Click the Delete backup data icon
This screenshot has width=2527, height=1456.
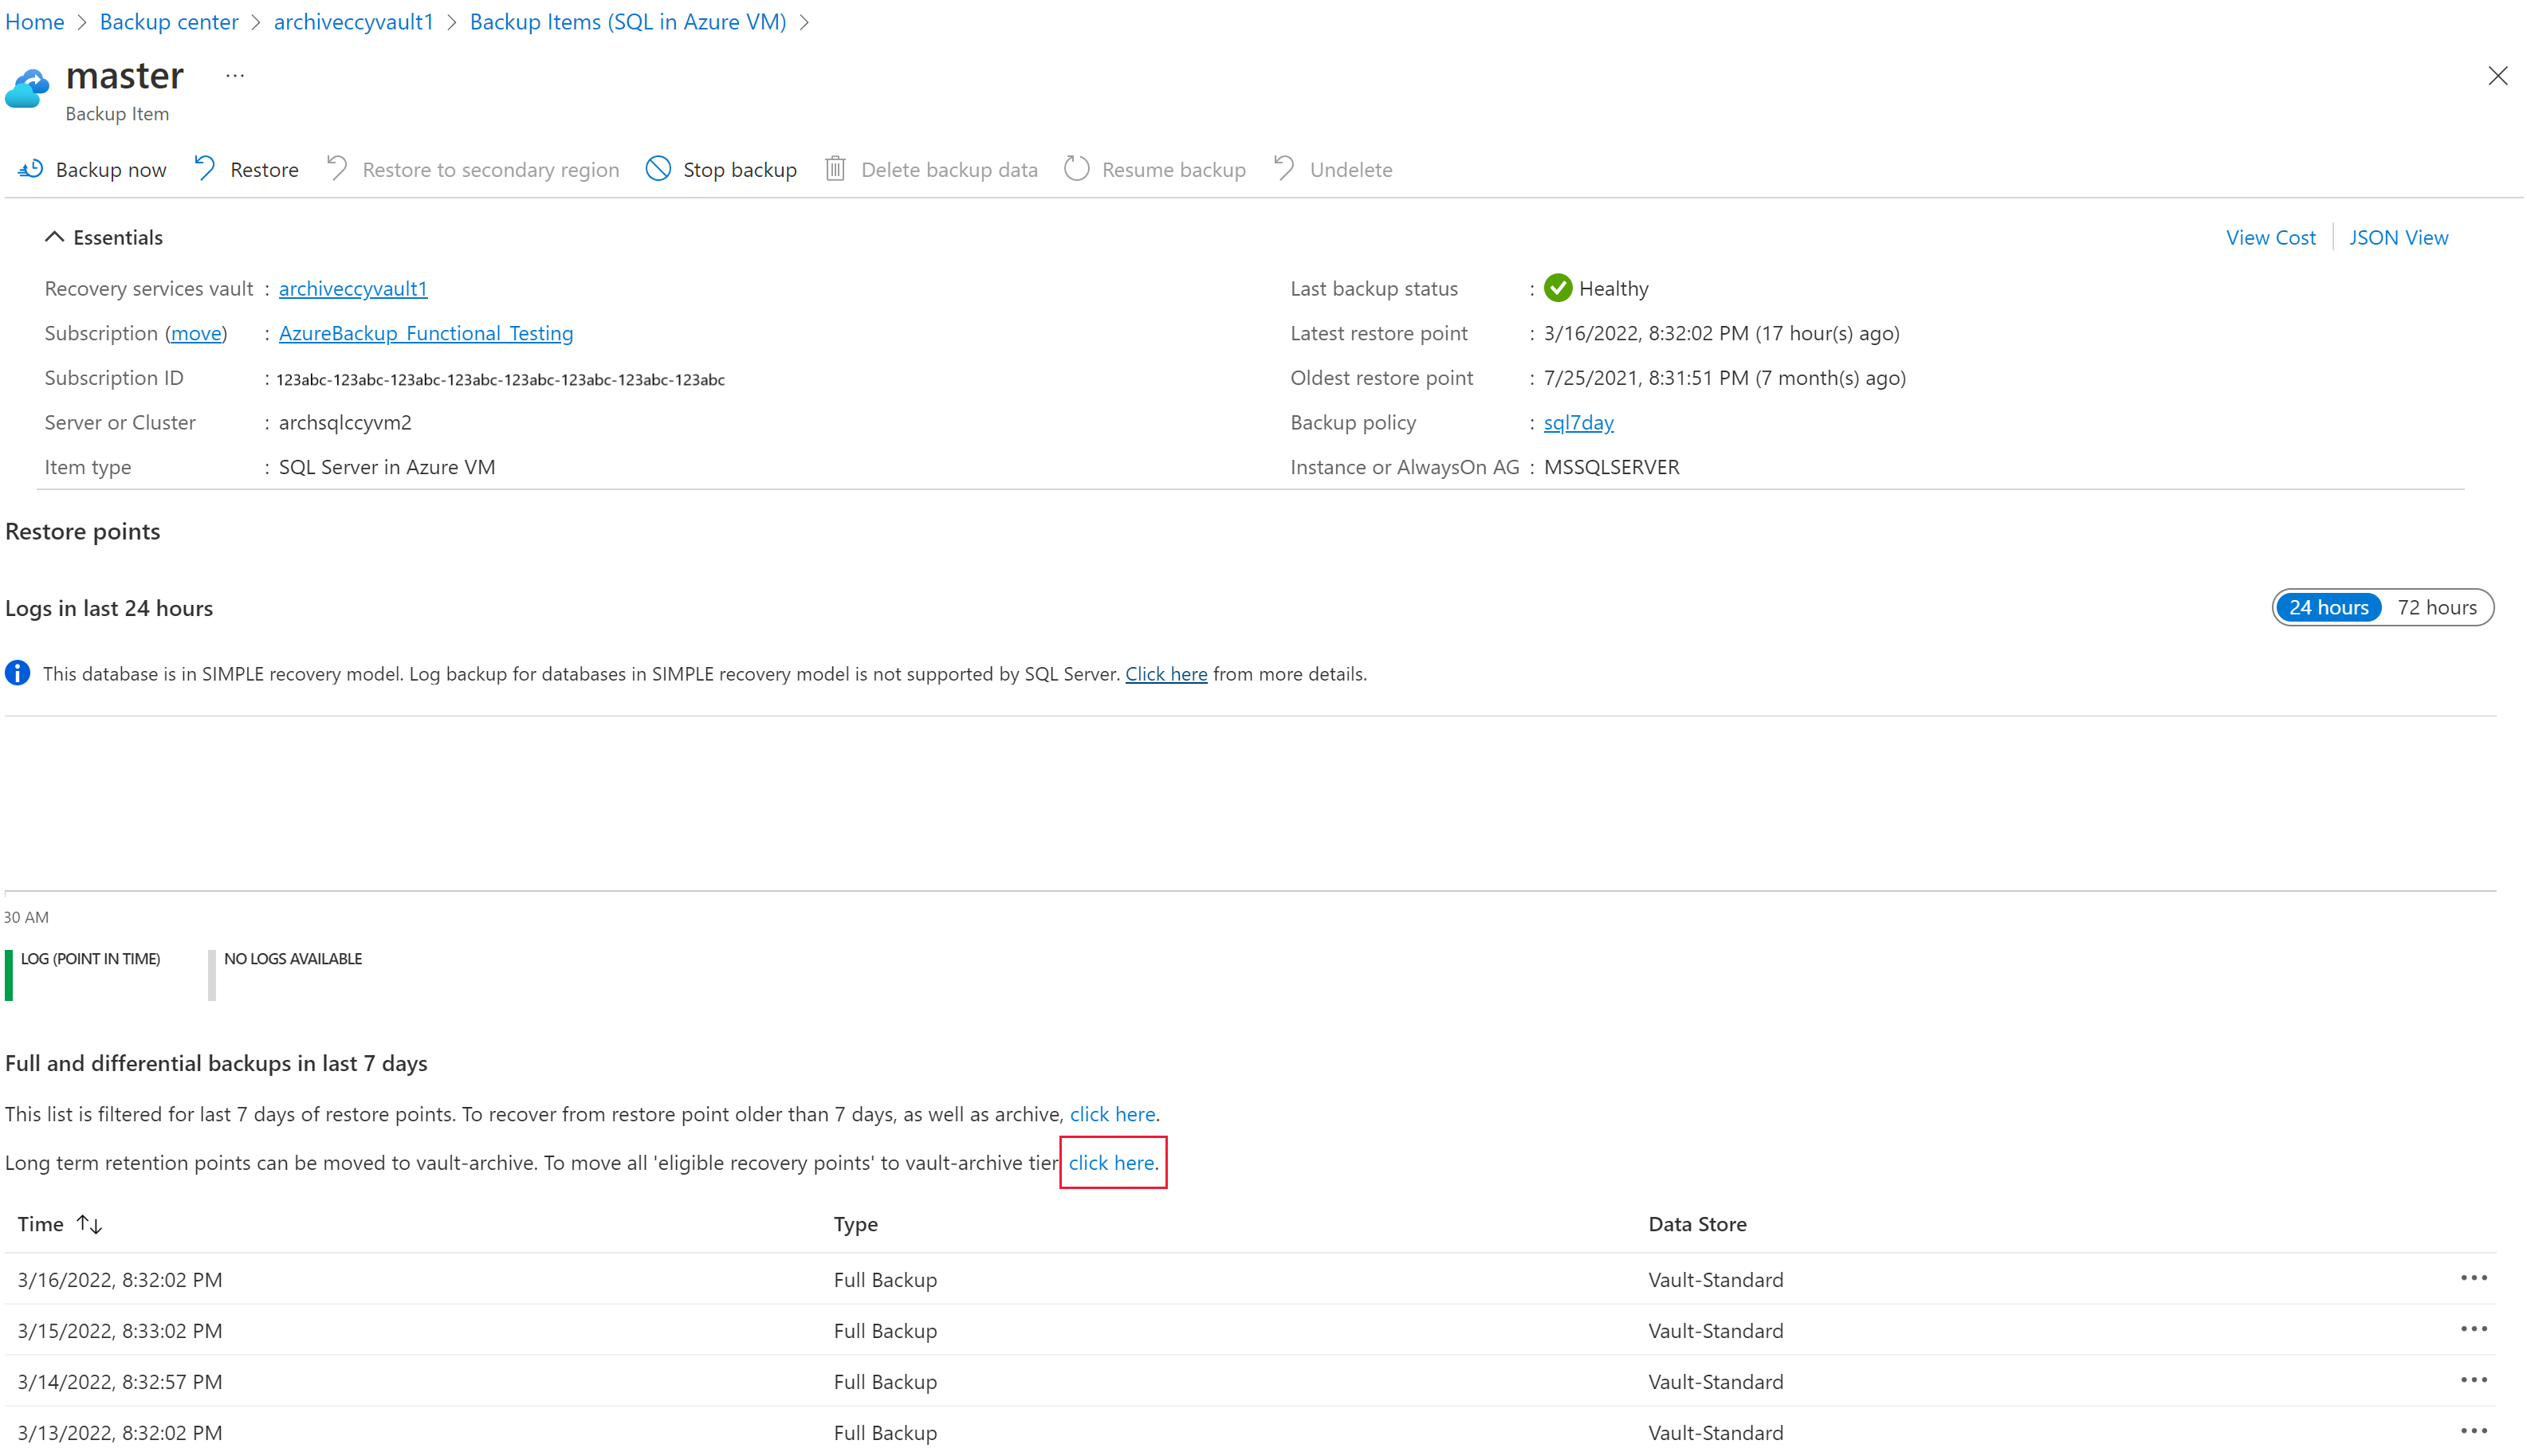point(836,170)
